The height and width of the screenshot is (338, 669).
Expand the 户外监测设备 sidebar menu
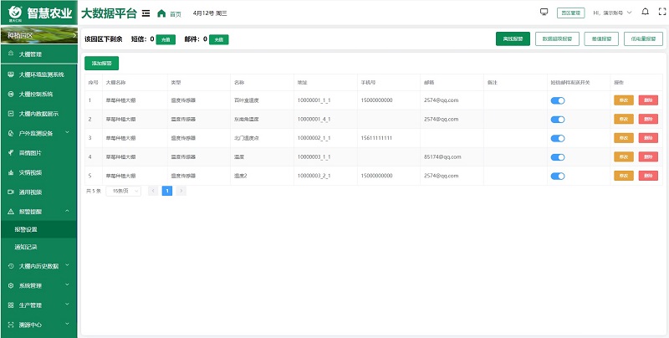click(x=38, y=133)
